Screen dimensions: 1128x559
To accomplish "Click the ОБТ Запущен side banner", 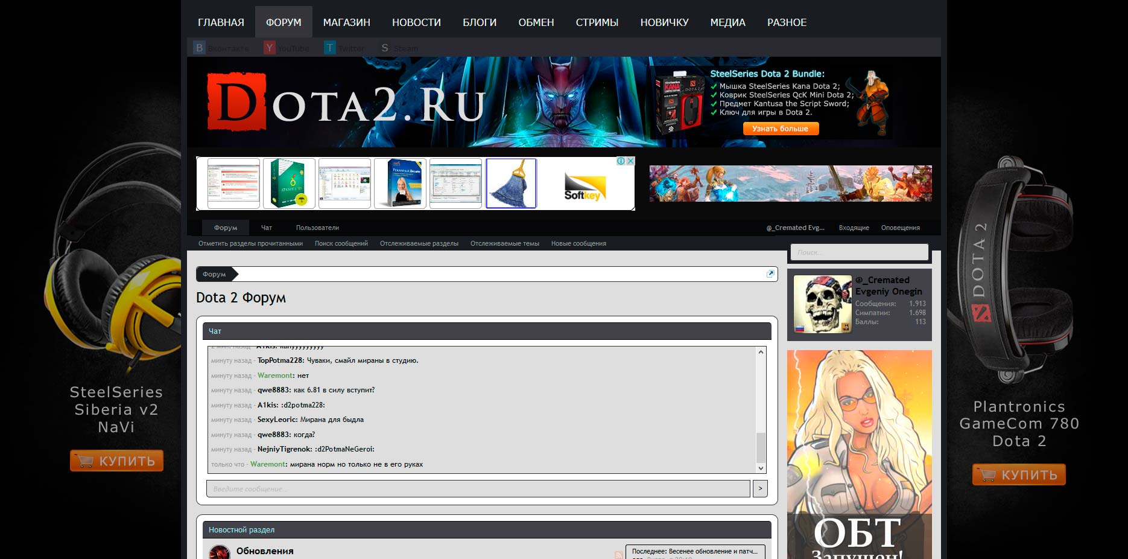I will (x=860, y=455).
